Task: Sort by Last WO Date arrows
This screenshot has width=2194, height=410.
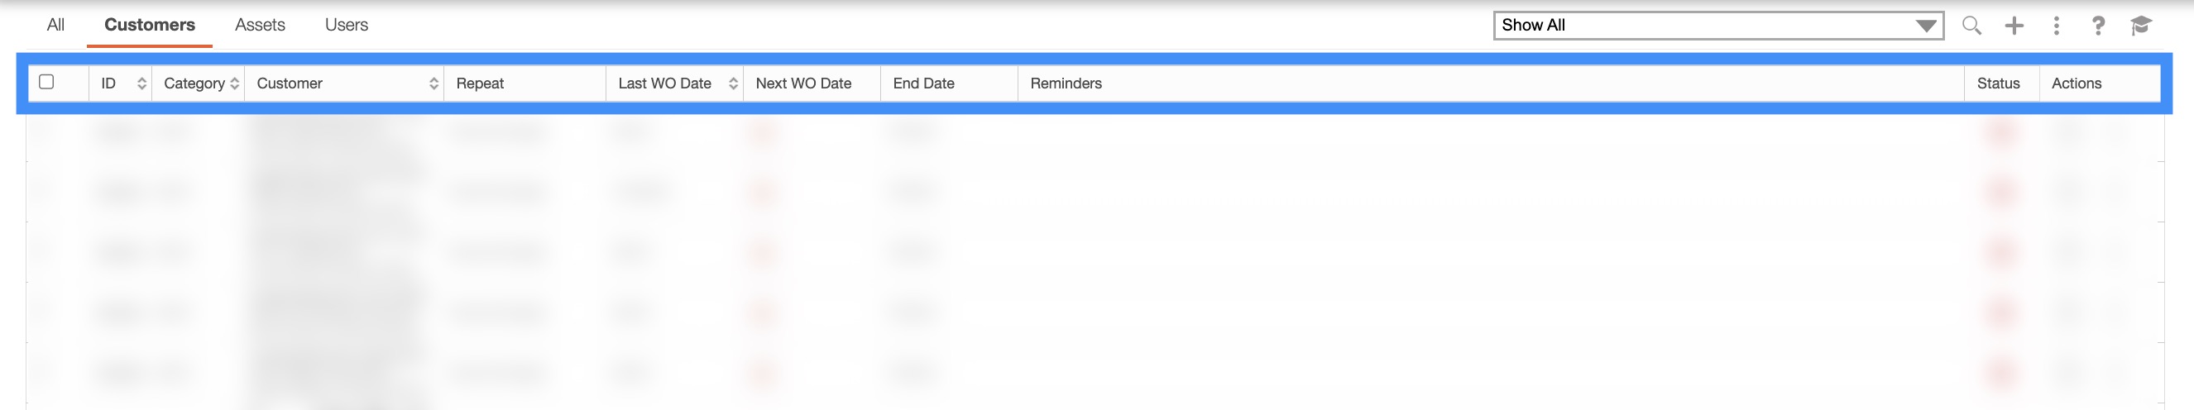Action: pyautogui.click(x=732, y=83)
